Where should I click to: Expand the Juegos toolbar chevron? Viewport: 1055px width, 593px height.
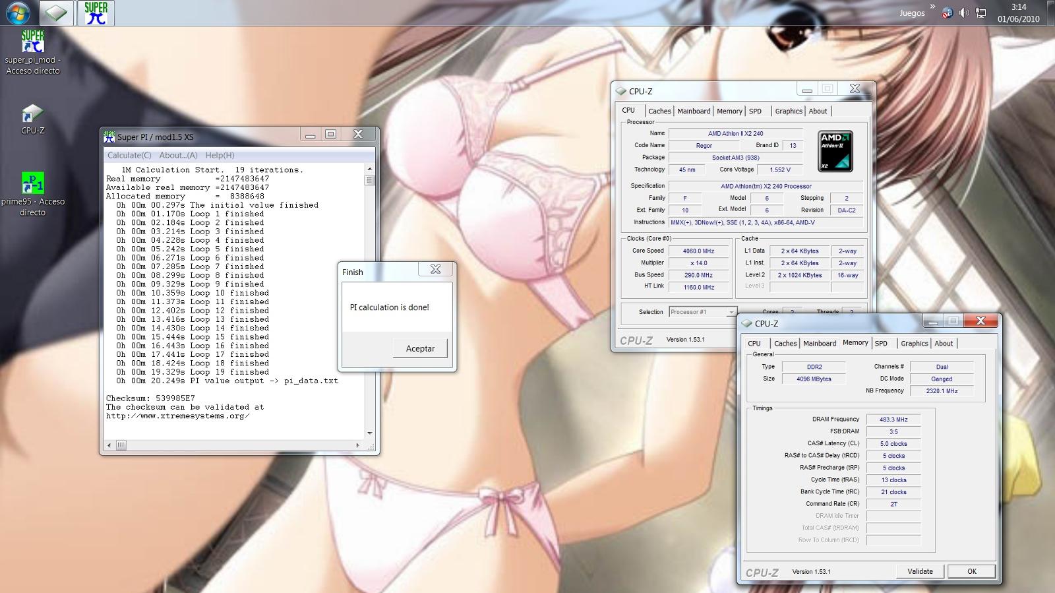[932, 7]
